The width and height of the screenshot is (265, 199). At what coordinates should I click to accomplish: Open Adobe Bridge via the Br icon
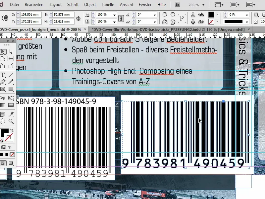(x=177, y=5)
